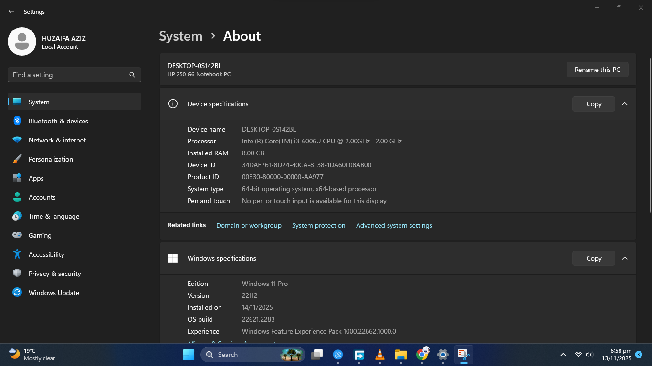The image size is (652, 366).
Task: Open Bluetooth & devices settings
Action: pos(58,121)
